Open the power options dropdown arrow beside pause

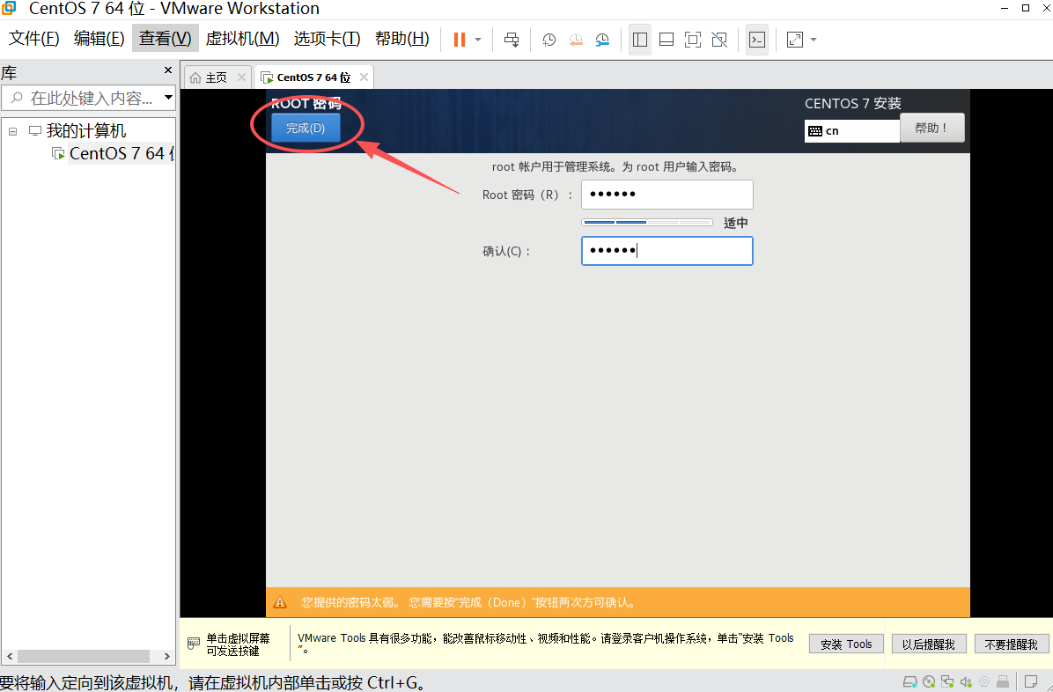(478, 40)
